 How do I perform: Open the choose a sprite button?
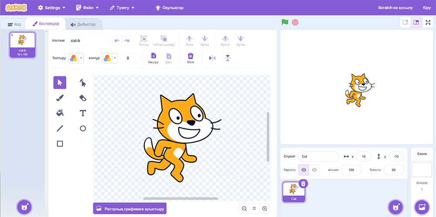click(x=395, y=207)
